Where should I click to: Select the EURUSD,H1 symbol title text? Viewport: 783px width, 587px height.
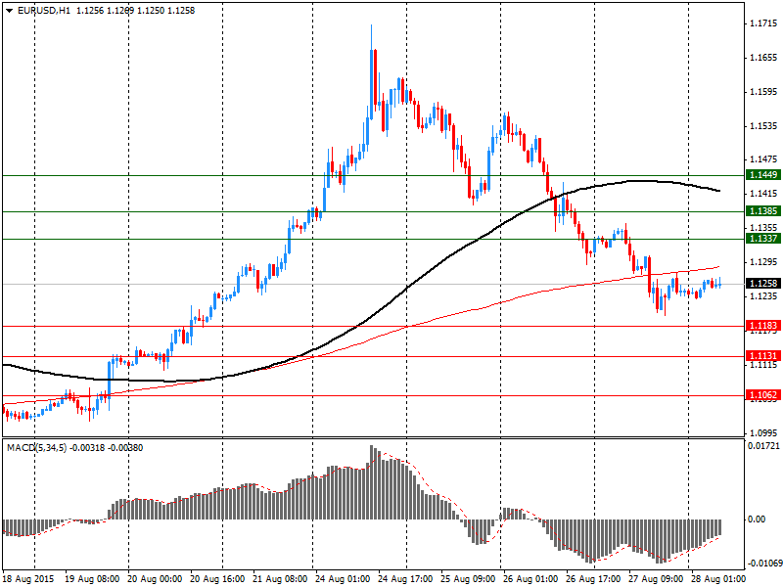coord(43,11)
